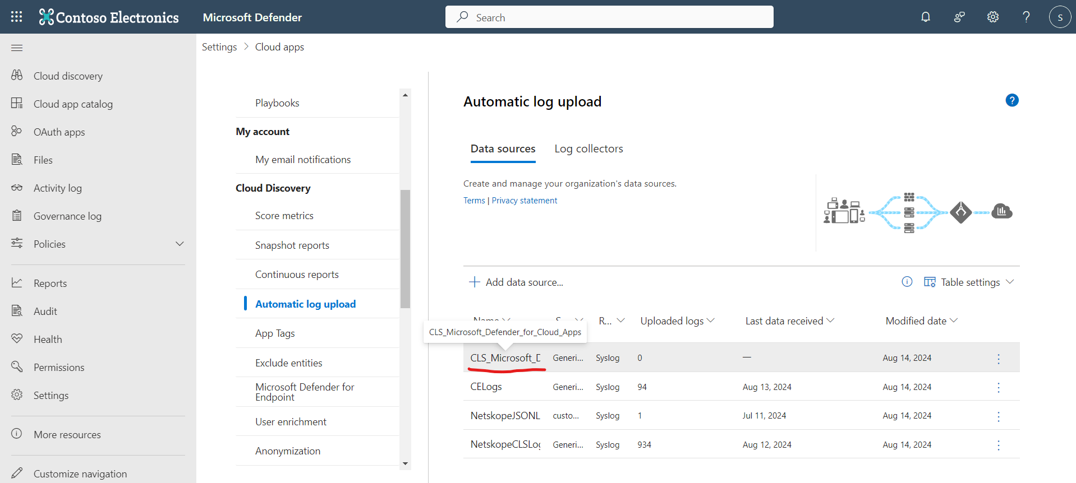The height and width of the screenshot is (483, 1076).
Task: Switch to the Data sources tab
Action: [x=503, y=148]
